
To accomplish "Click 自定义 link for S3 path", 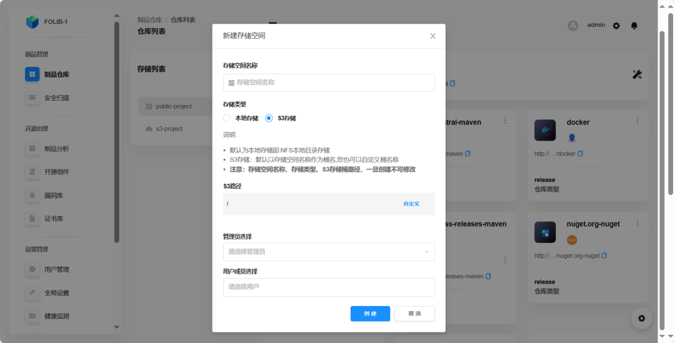I will pyautogui.click(x=411, y=204).
